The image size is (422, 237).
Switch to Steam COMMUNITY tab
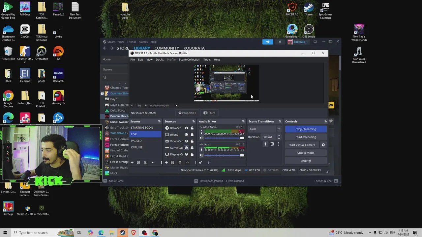pos(167,48)
